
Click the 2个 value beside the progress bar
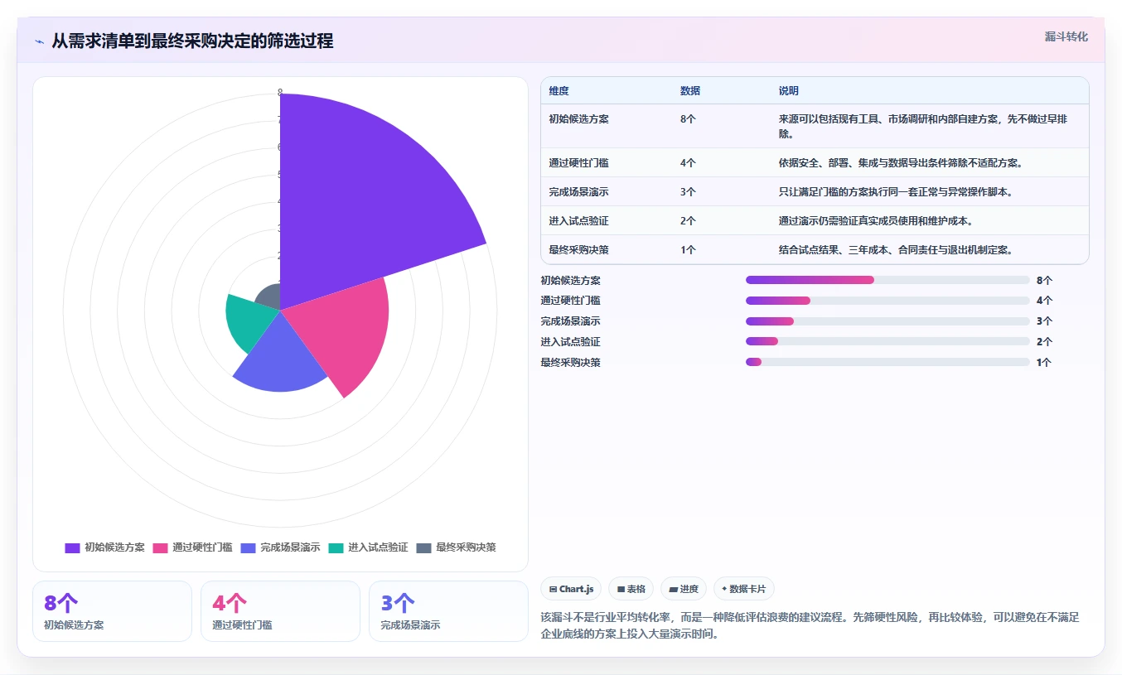point(1044,342)
